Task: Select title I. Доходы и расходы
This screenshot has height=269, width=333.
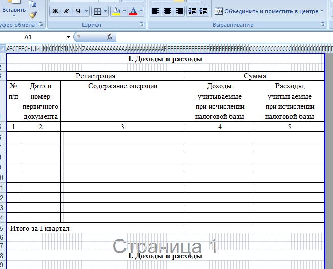Action: click(x=165, y=59)
